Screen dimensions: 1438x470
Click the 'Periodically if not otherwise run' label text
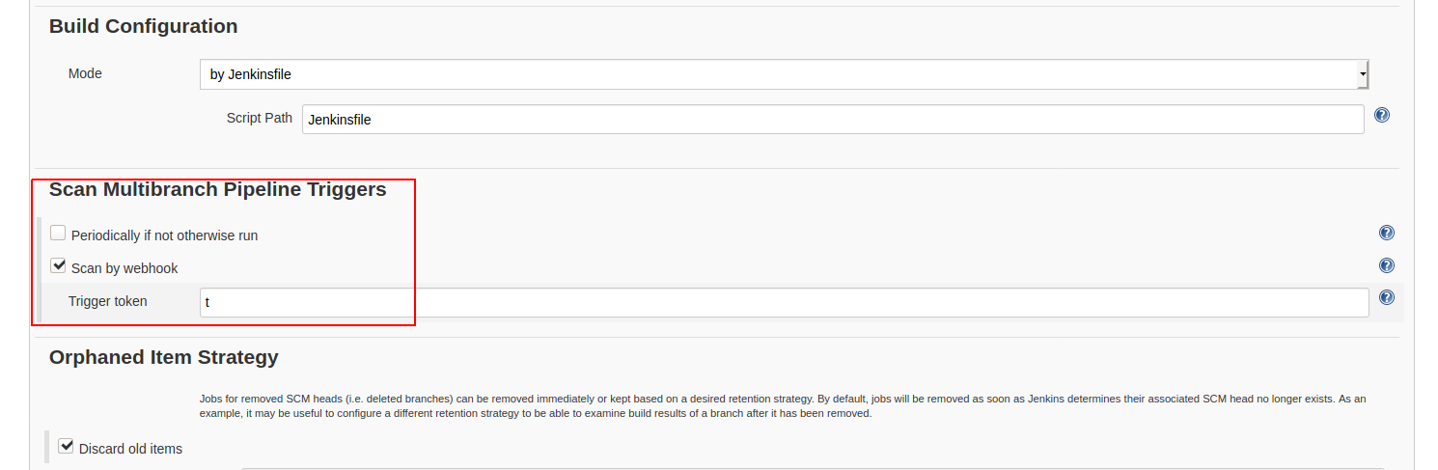[x=164, y=235]
